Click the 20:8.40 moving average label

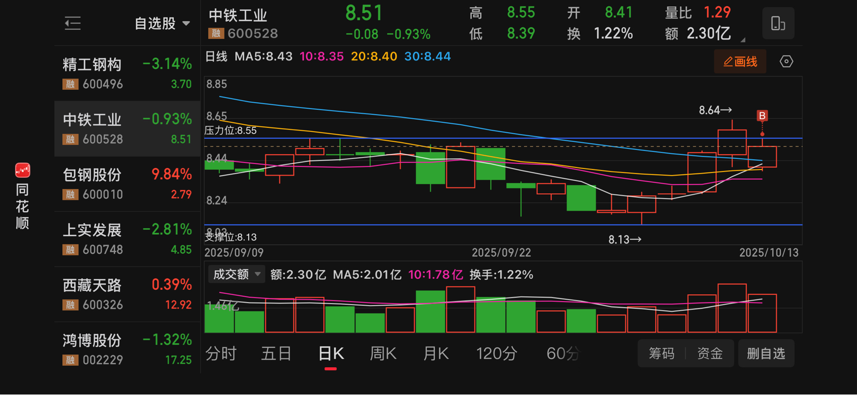click(x=374, y=57)
